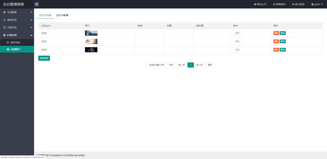Switch to the 幻灯片新增 tab
Viewport: 327px width, 159px height.
click(62, 15)
